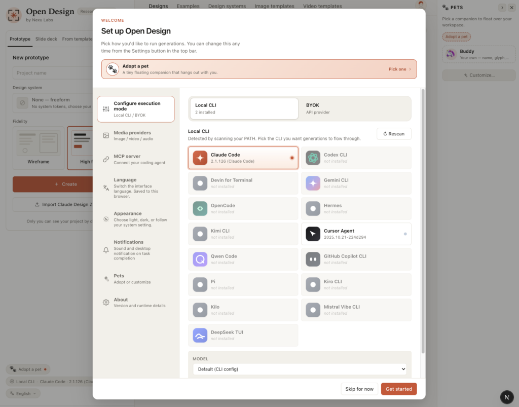Switch to Local CLI execution mode
The width and height of the screenshot is (519, 407).
tap(244, 108)
